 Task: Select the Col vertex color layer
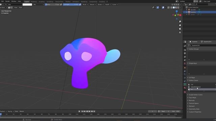coord(202,84)
